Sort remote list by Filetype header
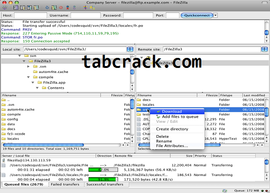The height and width of the screenshot is (193, 270). [231, 95]
